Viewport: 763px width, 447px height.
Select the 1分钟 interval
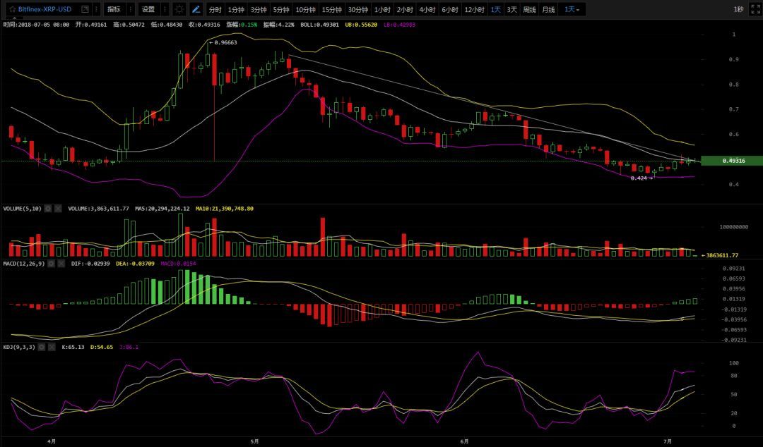236,10
